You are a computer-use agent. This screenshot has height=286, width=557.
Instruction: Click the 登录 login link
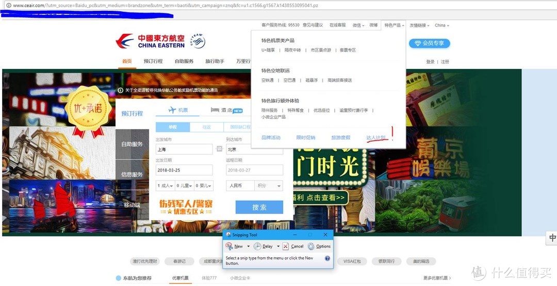tap(430, 62)
